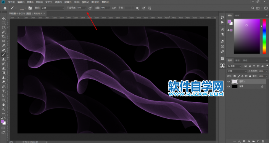
Task: Click the Home icon in options bar
Action: pos(5,8)
